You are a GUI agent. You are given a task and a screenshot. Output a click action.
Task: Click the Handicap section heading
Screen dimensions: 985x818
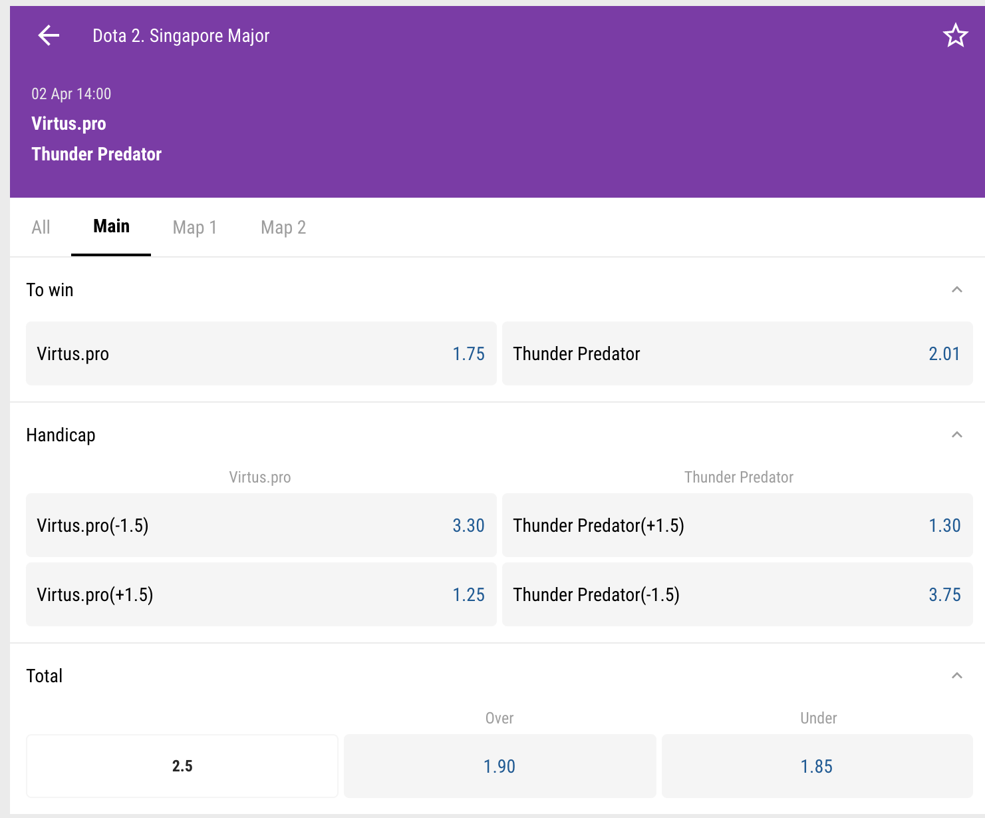61,435
